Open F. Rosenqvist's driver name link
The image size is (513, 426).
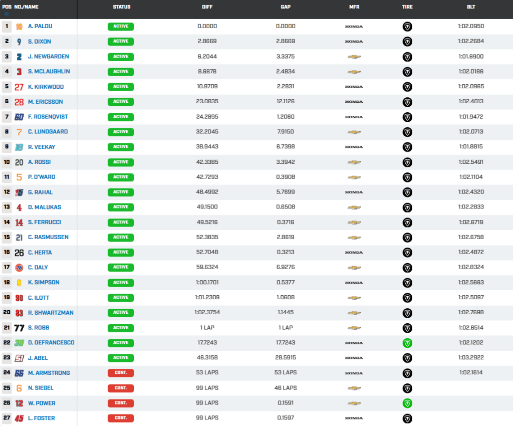(x=48, y=117)
